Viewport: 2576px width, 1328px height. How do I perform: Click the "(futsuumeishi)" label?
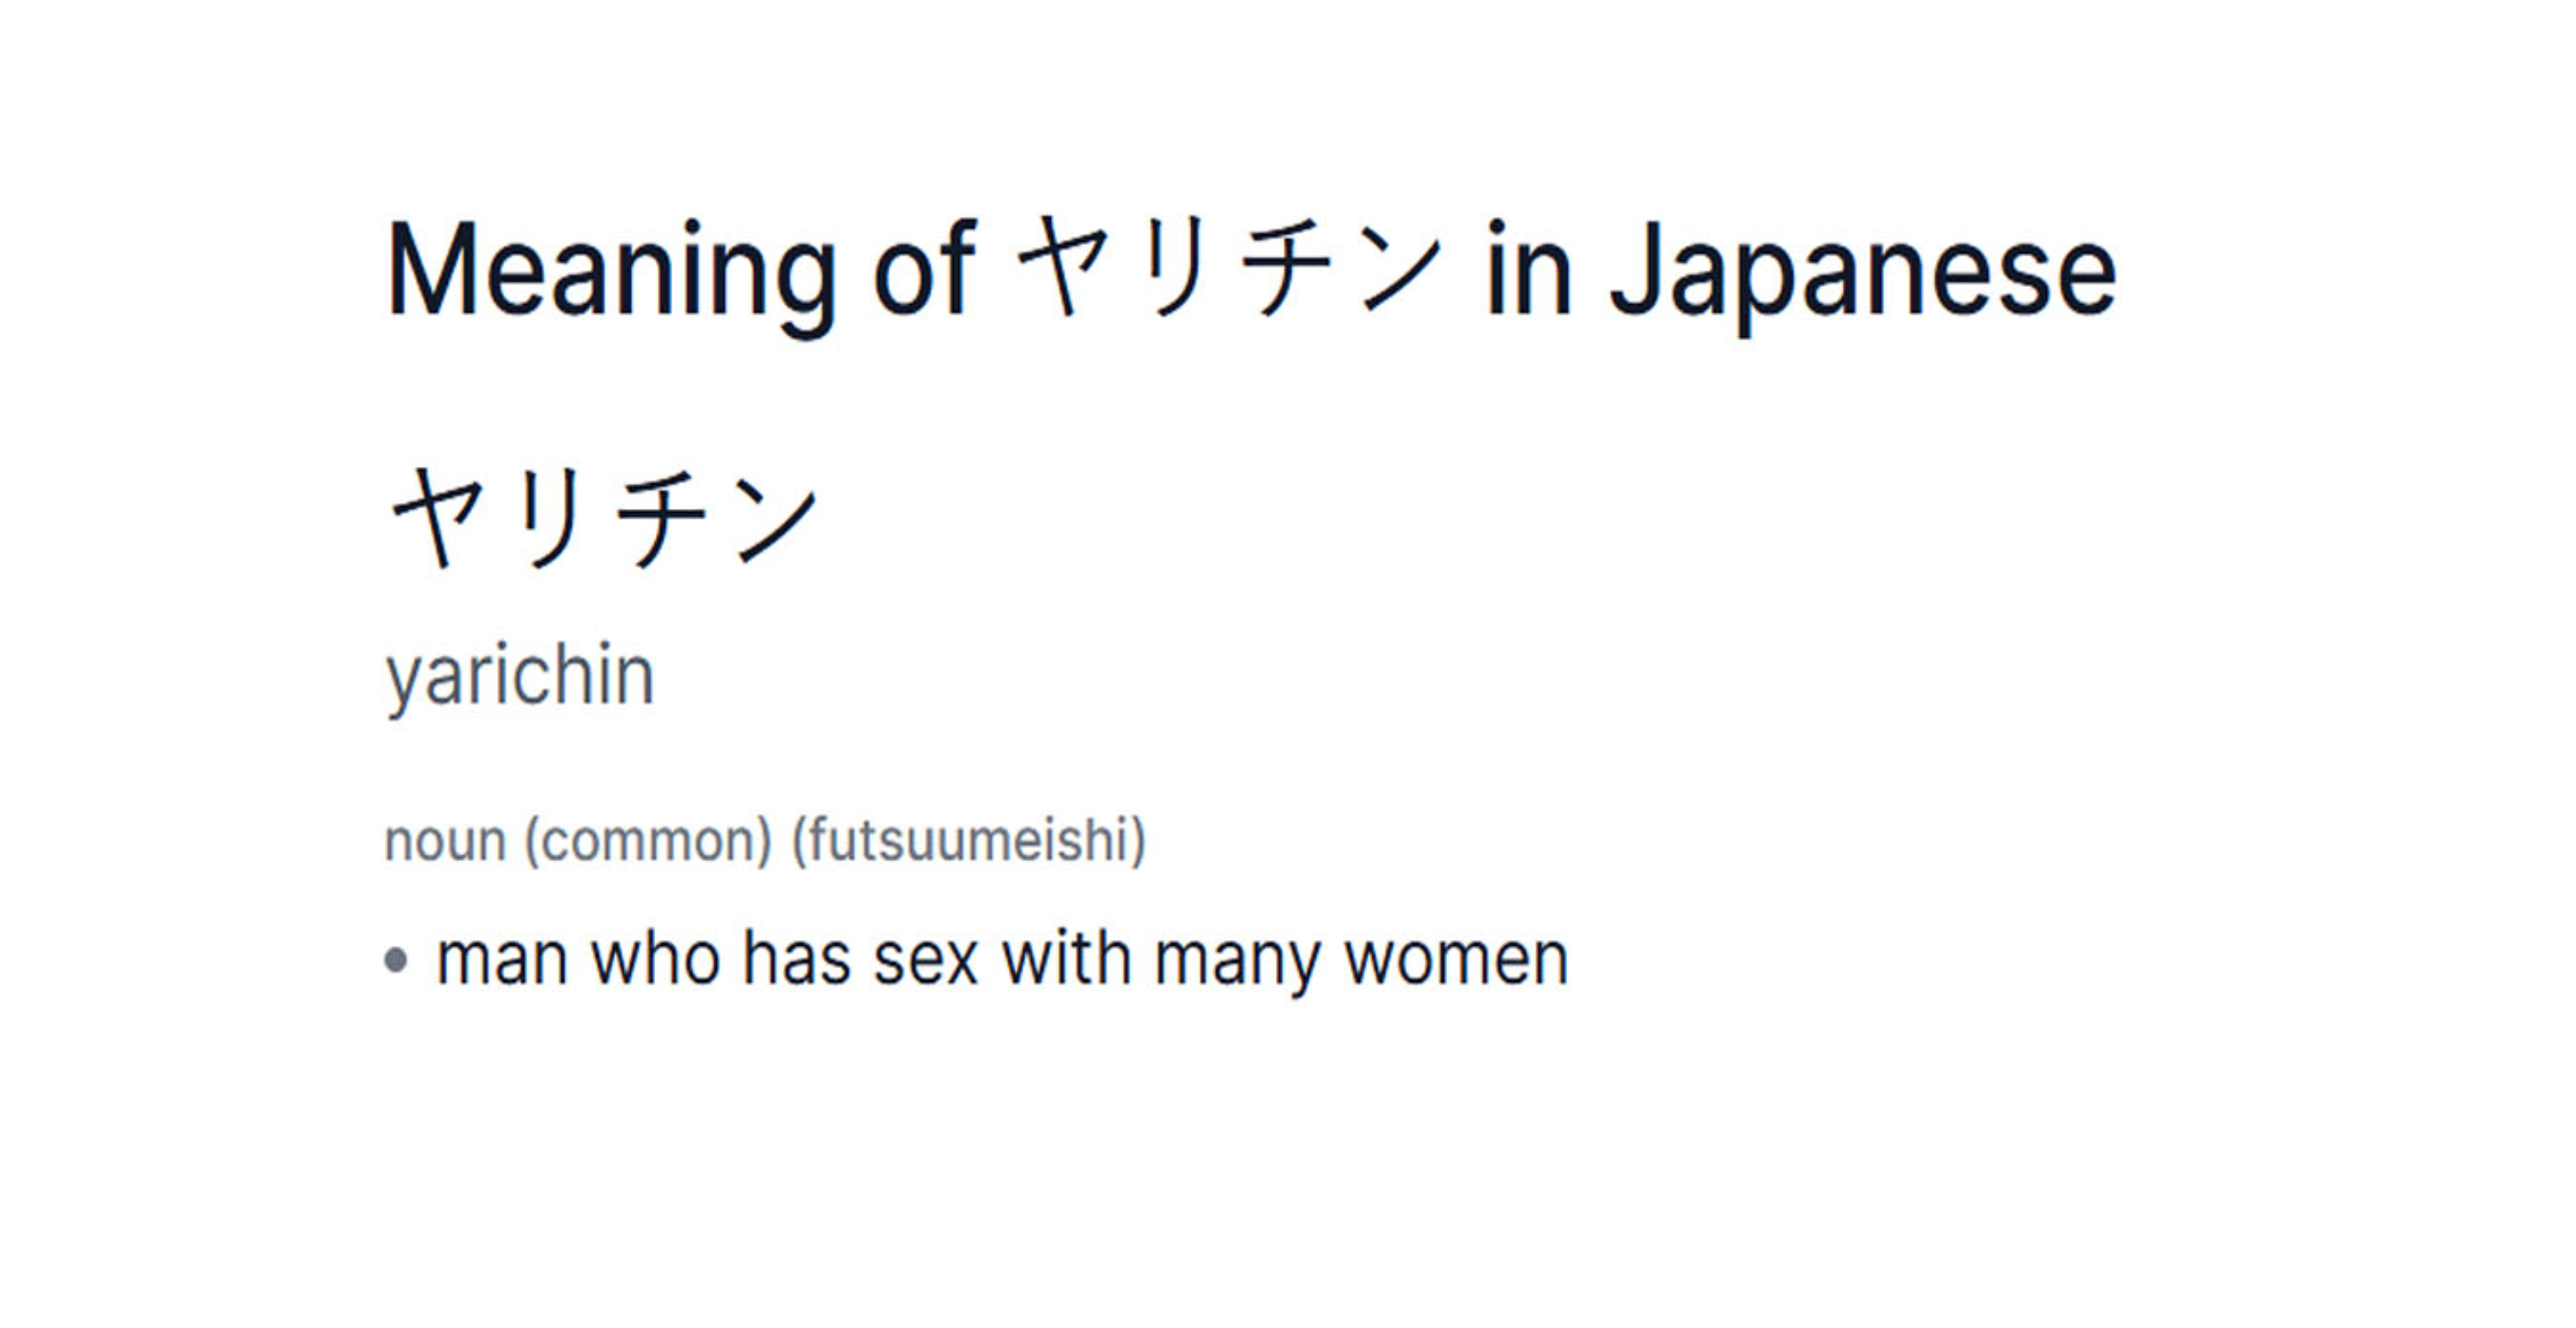coord(968,840)
